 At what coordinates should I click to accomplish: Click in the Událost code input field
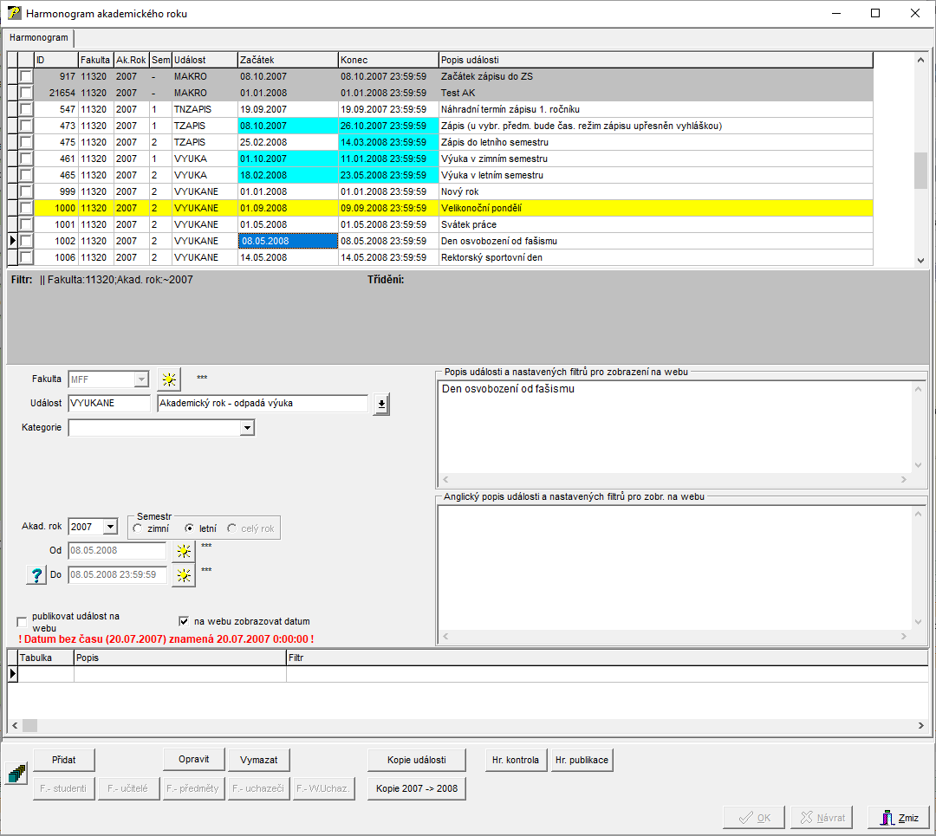click(x=108, y=404)
